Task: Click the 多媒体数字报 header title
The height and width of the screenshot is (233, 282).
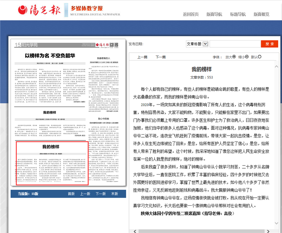Action: [87, 8]
